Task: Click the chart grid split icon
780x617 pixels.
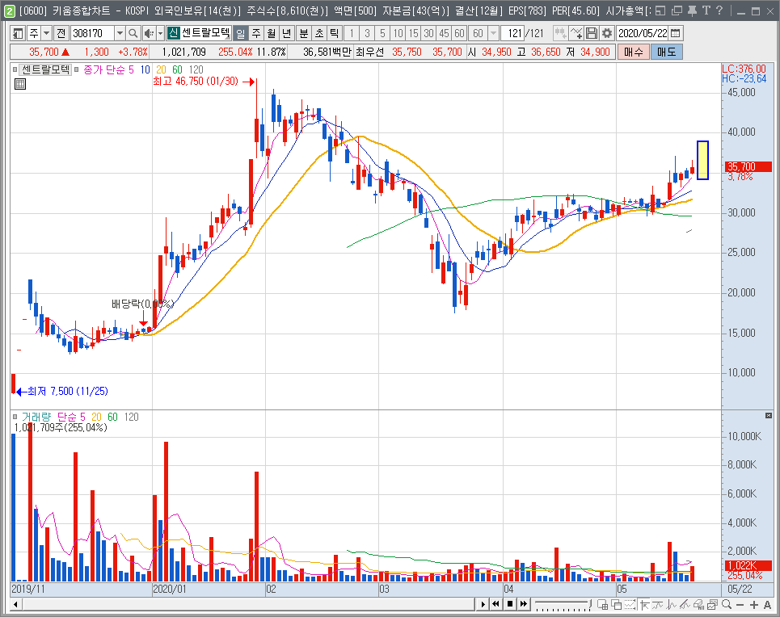Action: pyautogui.click(x=602, y=605)
